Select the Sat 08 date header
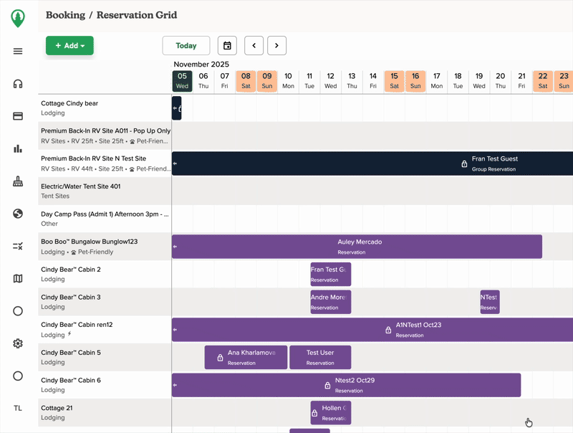The width and height of the screenshot is (573, 433). point(246,80)
